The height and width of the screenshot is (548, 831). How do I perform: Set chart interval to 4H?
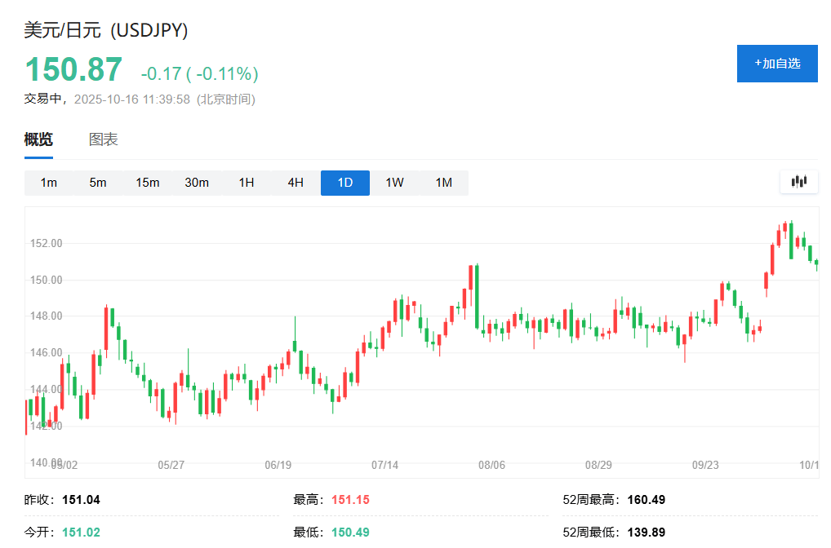point(296,183)
